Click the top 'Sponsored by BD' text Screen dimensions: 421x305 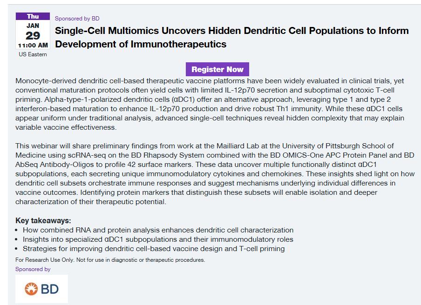(77, 19)
